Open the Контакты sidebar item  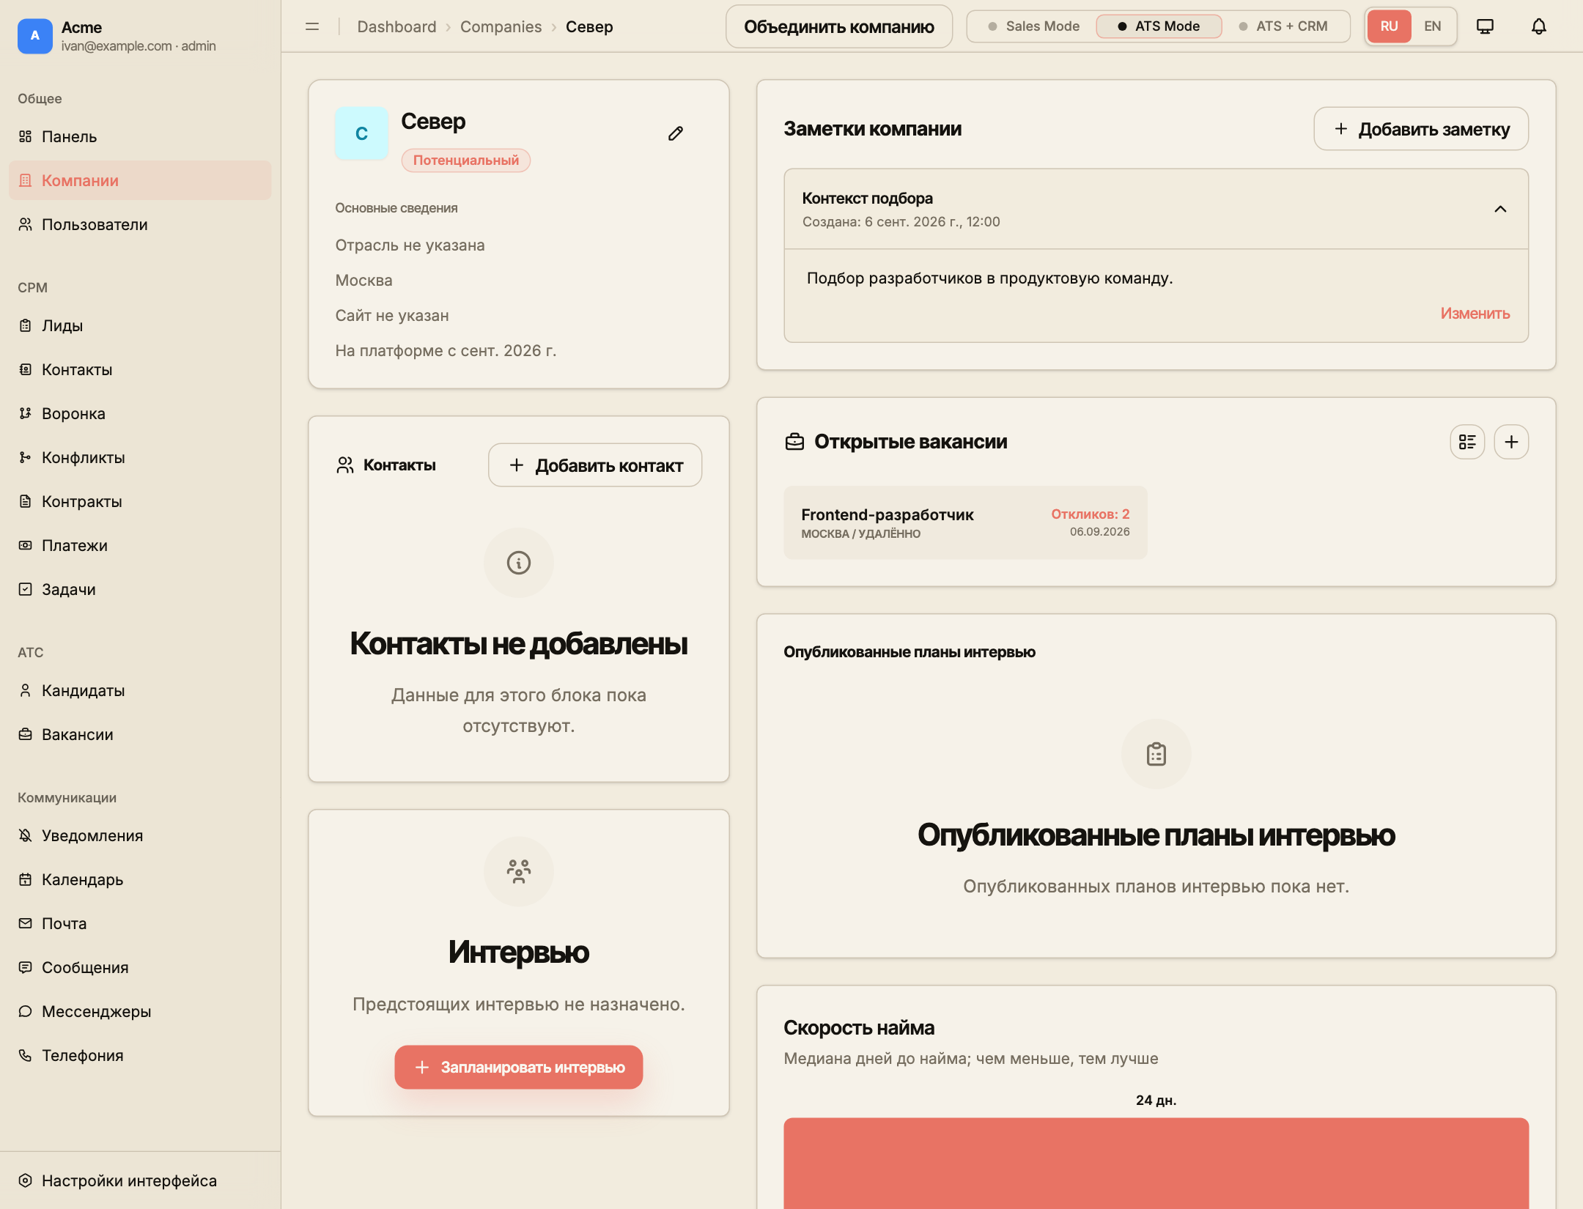[x=140, y=369]
